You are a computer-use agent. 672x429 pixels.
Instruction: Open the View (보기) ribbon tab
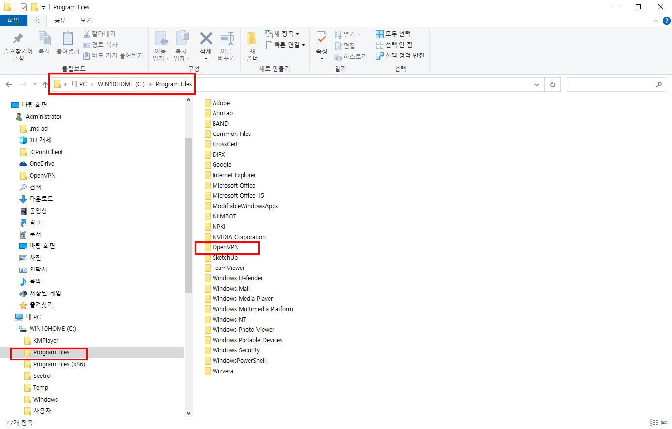(86, 20)
